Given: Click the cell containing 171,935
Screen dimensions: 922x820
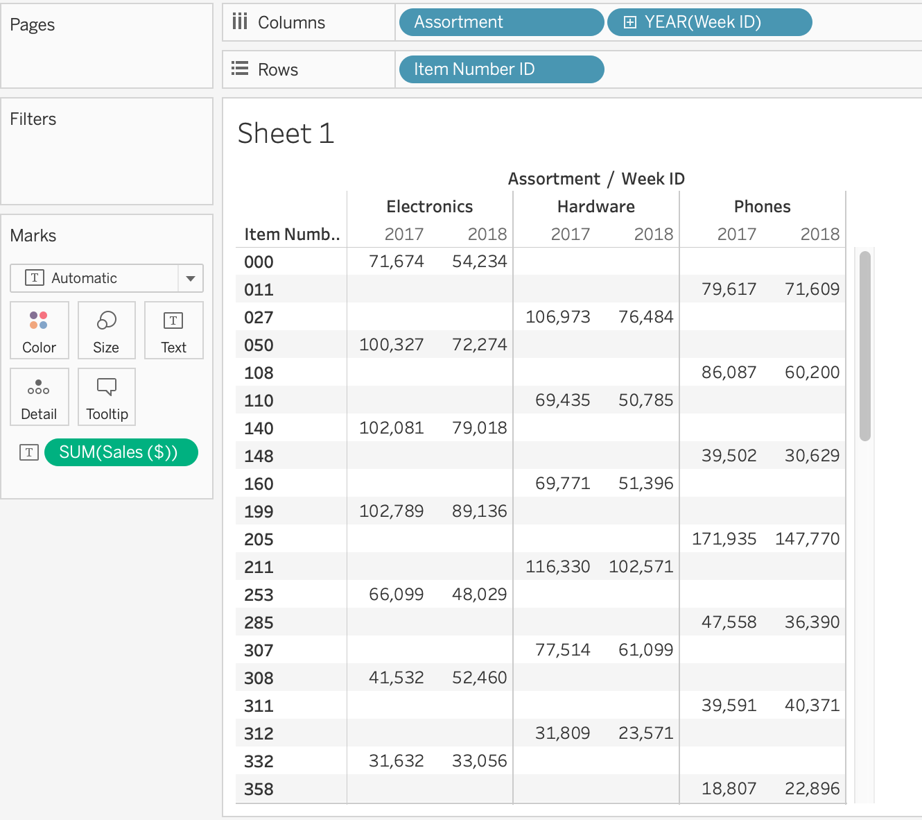Looking at the screenshot, I should (x=723, y=539).
